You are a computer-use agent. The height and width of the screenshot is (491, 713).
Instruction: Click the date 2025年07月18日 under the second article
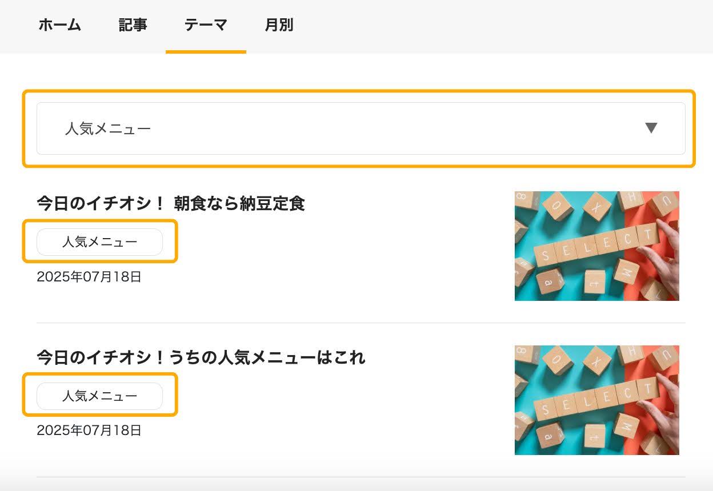tap(89, 430)
